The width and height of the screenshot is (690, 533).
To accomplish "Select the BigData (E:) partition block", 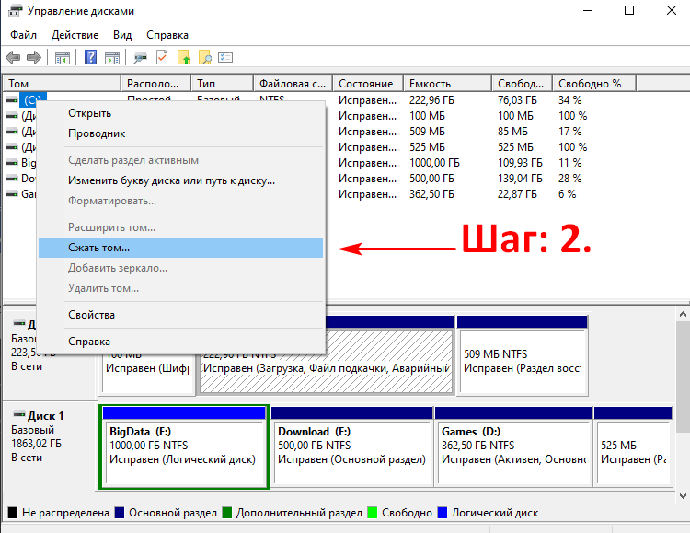I will tap(184, 447).
